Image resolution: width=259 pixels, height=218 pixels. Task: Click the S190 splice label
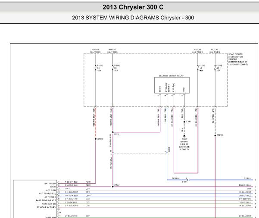click(188, 121)
